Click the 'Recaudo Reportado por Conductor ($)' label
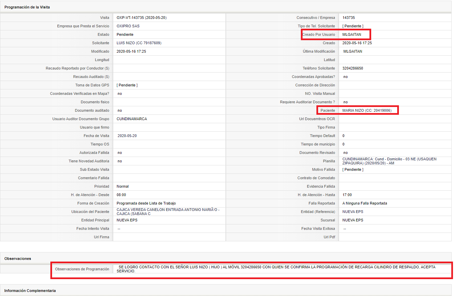 click(77, 68)
